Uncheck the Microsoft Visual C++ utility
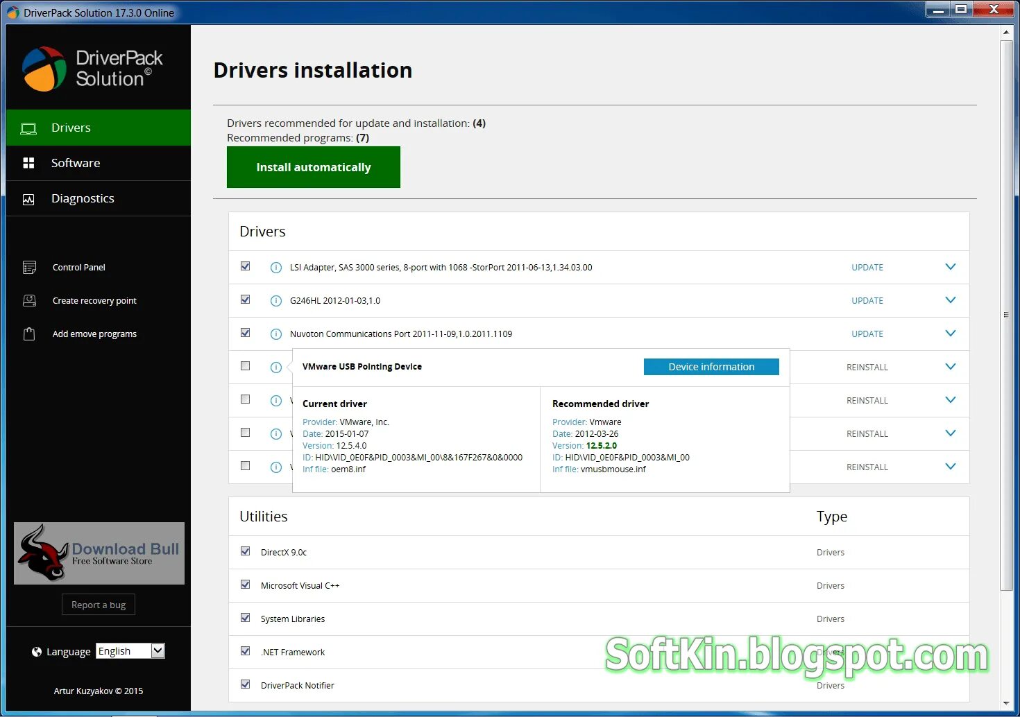The image size is (1020, 717). coord(245,585)
